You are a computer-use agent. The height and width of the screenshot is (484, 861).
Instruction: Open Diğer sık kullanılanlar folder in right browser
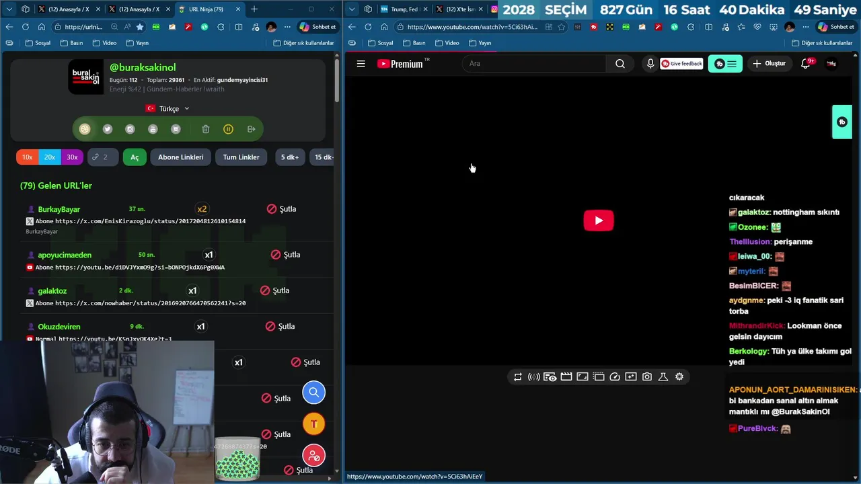[822, 43]
